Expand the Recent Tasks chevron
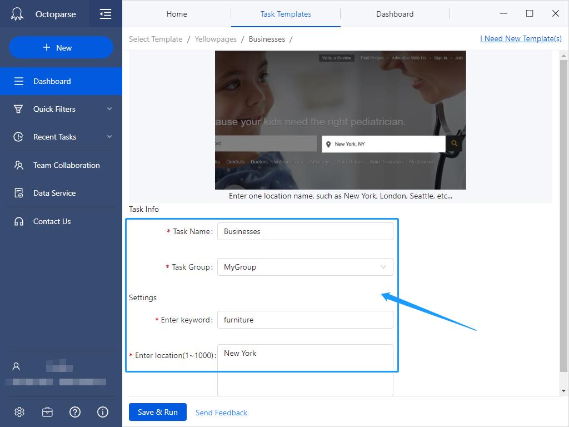The height and width of the screenshot is (427, 569). tap(109, 137)
